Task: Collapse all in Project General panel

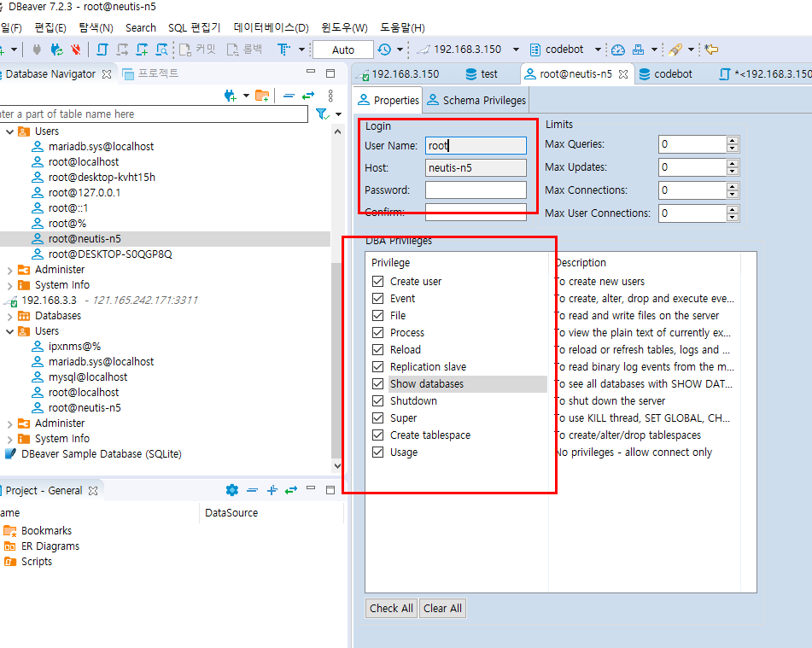Action: pyautogui.click(x=252, y=490)
